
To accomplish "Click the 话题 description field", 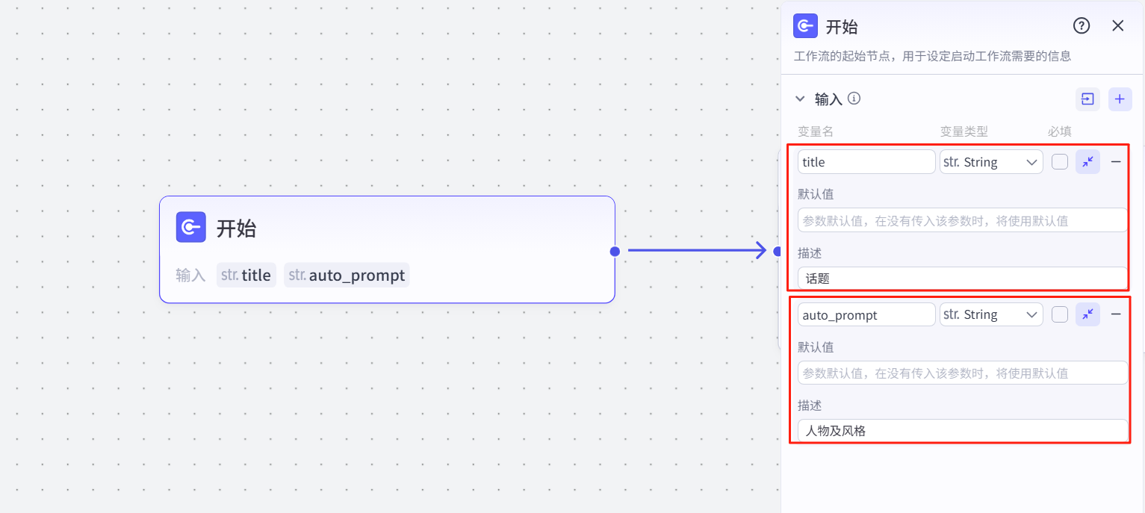I will (x=963, y=279).
